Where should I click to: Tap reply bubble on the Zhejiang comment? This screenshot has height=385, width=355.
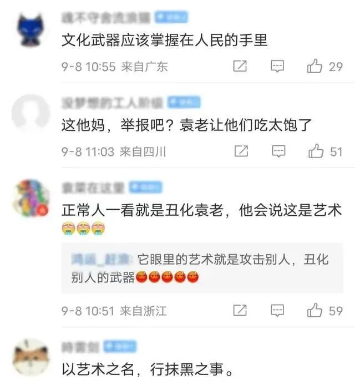tap(277, 311)
